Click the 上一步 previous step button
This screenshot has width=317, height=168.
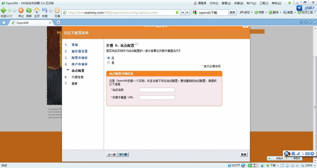(111, 154)
